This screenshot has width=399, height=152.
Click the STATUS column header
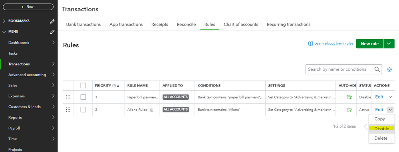pos(365,86)
